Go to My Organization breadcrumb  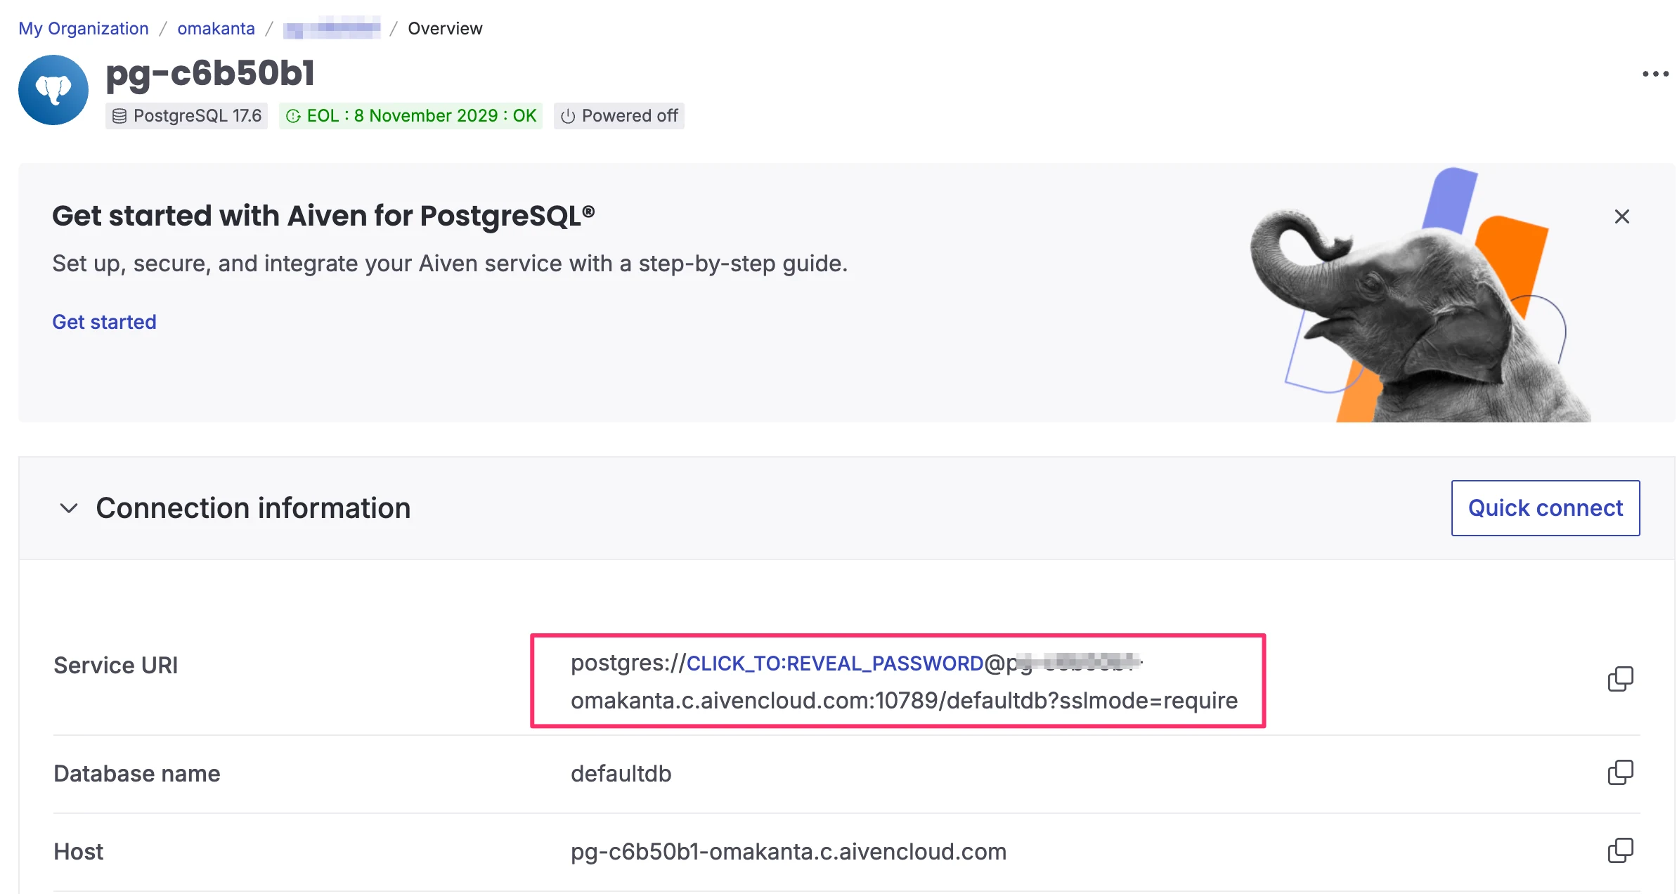pyautogui.click(x=84, y=28)
